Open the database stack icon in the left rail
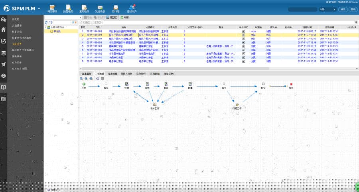Image resolution: width=359 pixels, height=192 pixels. point(4,53)
